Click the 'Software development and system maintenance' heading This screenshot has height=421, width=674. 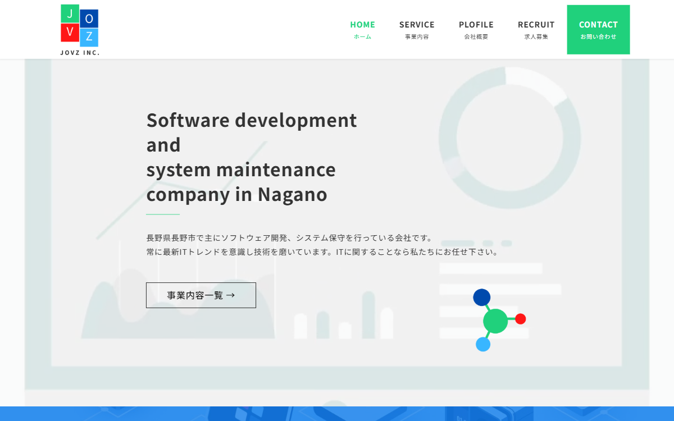coord(252,157)
